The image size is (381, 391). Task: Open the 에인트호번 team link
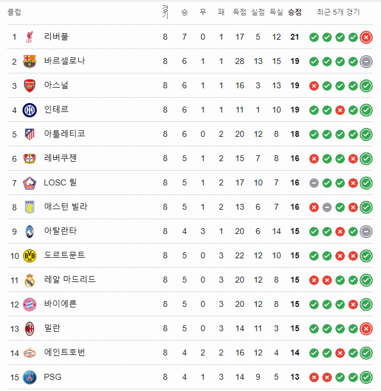click(65, 352)
